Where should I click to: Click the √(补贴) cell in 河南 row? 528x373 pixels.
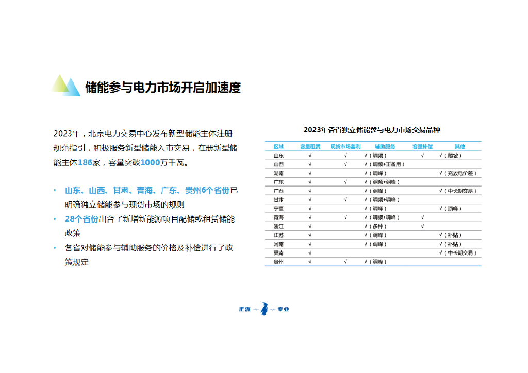(450, 244)
